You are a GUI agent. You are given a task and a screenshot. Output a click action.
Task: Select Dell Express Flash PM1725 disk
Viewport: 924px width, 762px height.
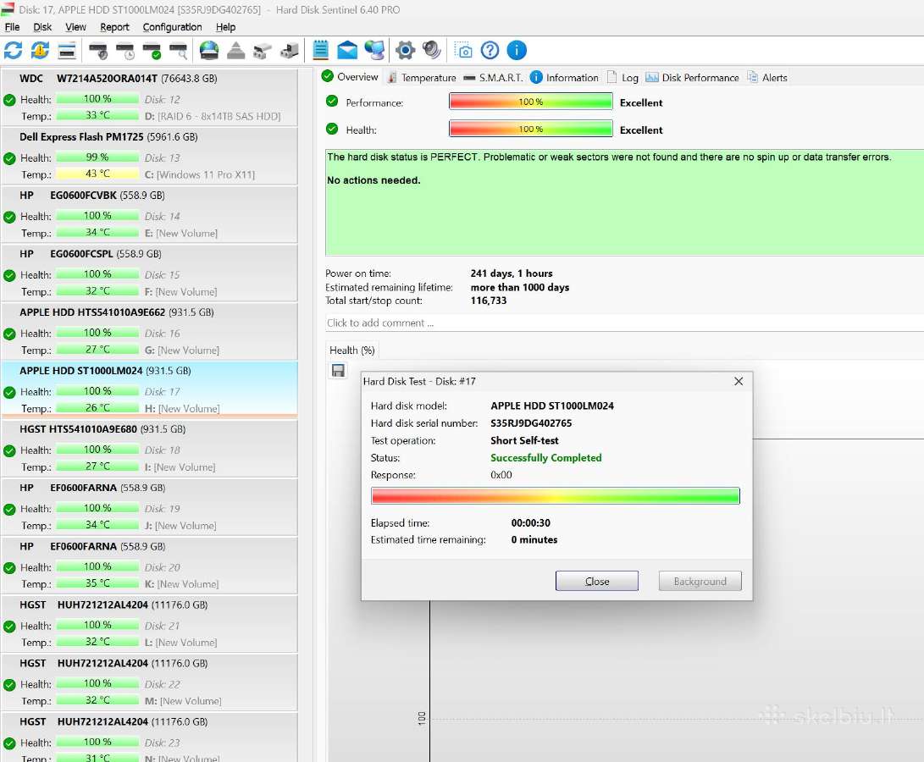point(150,156)
